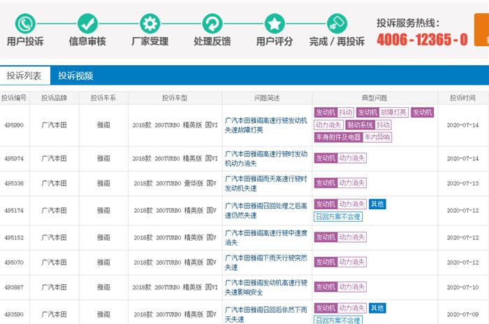Screen dimensions: 489x324
Task: Click the 投诉品牌 column header
Action: coord(54,98)
